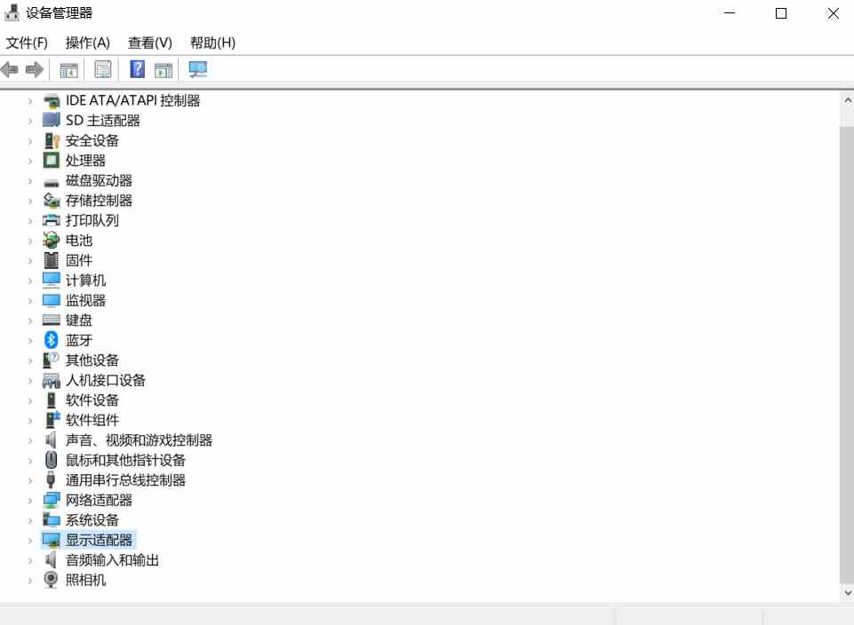Image resolution: width=854 pixels, height=625 pixels.
Task: Click the scrollbar up arrow
Action: 847,100
